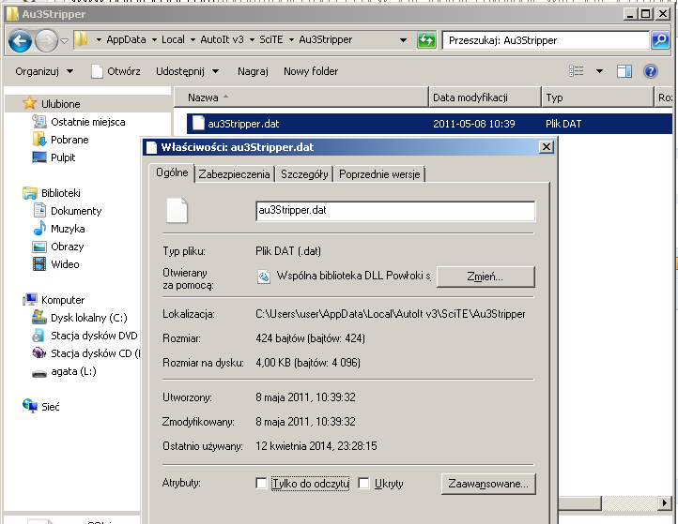Navigate to Local breadcrumb segment
678x524 pixels.
(173, 39)
